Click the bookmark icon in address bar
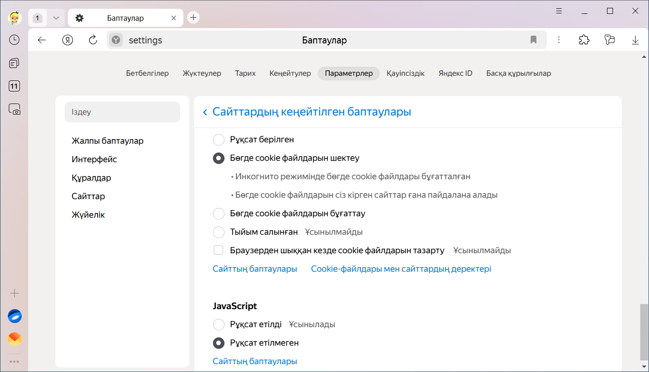The image size is (649, 372). 534,40
